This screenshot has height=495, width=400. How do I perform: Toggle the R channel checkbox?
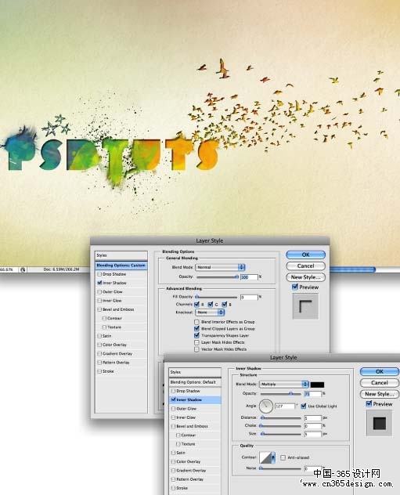point(197,305)
